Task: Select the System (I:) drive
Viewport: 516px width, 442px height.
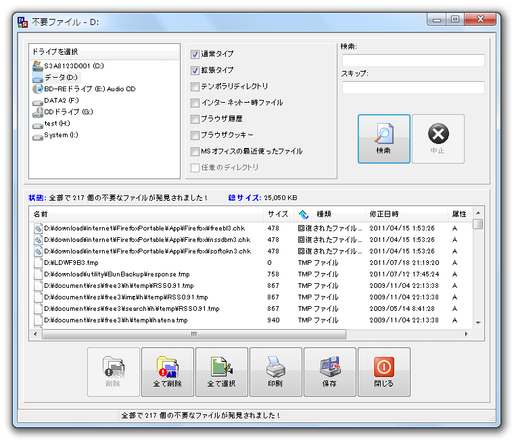Action: click(x=55, y=135)
